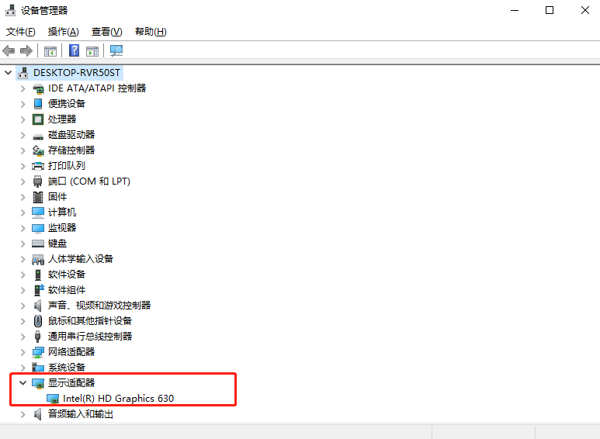Select the DESKTOP-RVR50ST label

pos(77,73)
